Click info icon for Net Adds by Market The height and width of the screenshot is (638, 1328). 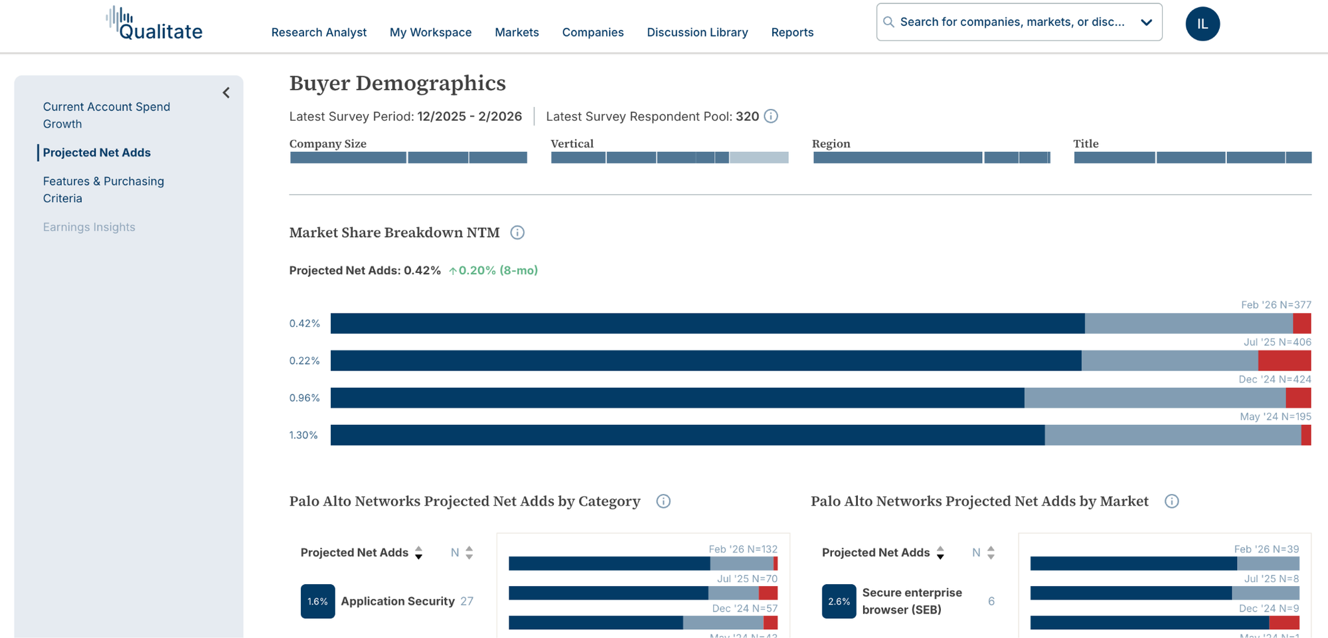1172,501
